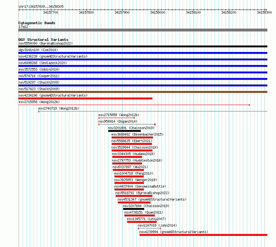Click the gray 17q12 band bar
276x247 pixels.
pos(143,30)
